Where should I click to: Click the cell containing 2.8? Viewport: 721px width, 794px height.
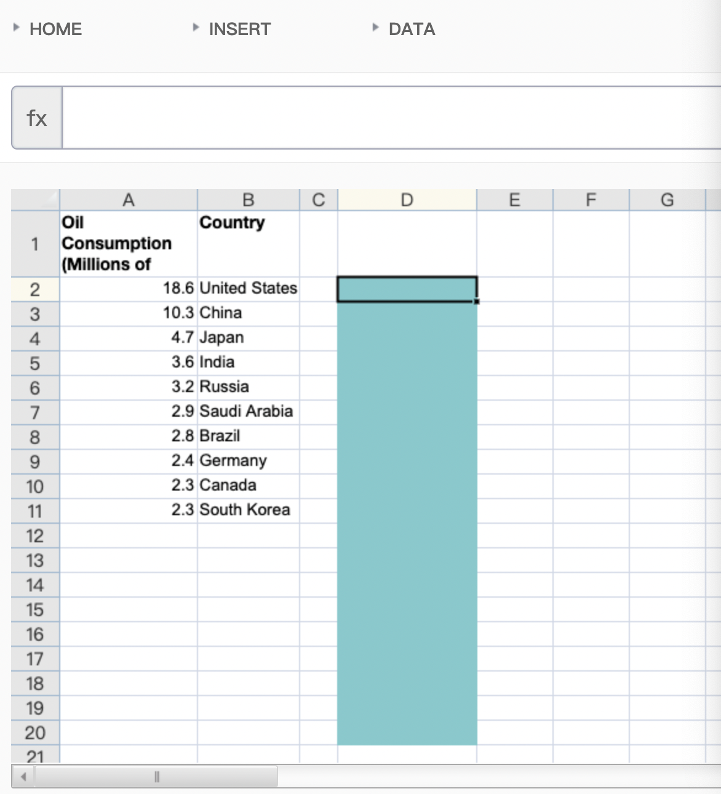129,437
